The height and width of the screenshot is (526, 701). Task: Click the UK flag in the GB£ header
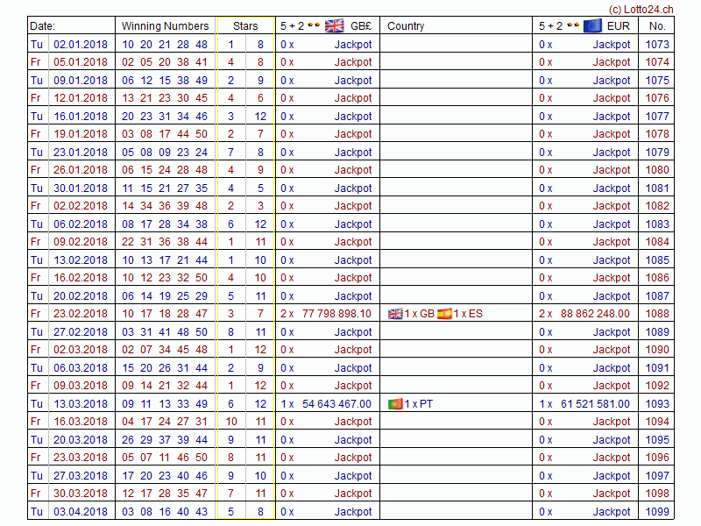coord(334,25)
